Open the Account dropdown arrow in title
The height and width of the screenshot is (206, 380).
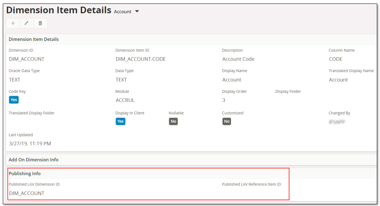(x=137, y=12)
